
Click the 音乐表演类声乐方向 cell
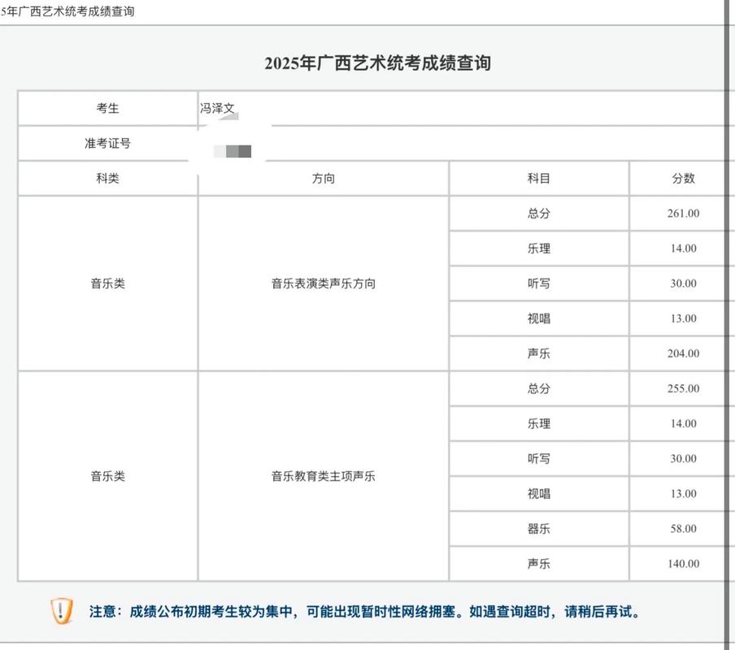pyautogui.click(x=324, y=283)
